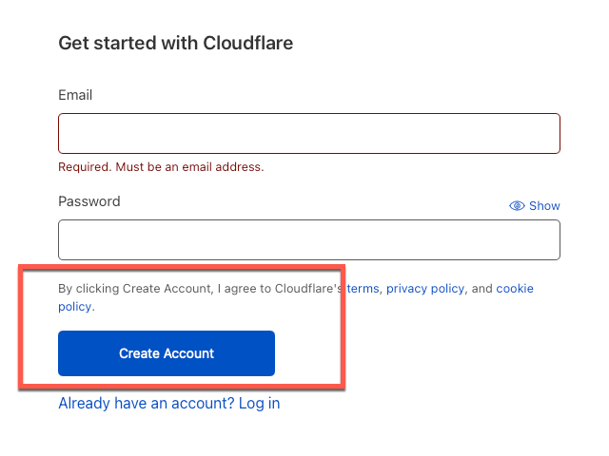
Task: Click the 'By clicking Create Account' agreement text
Action: tap(134, 289)
